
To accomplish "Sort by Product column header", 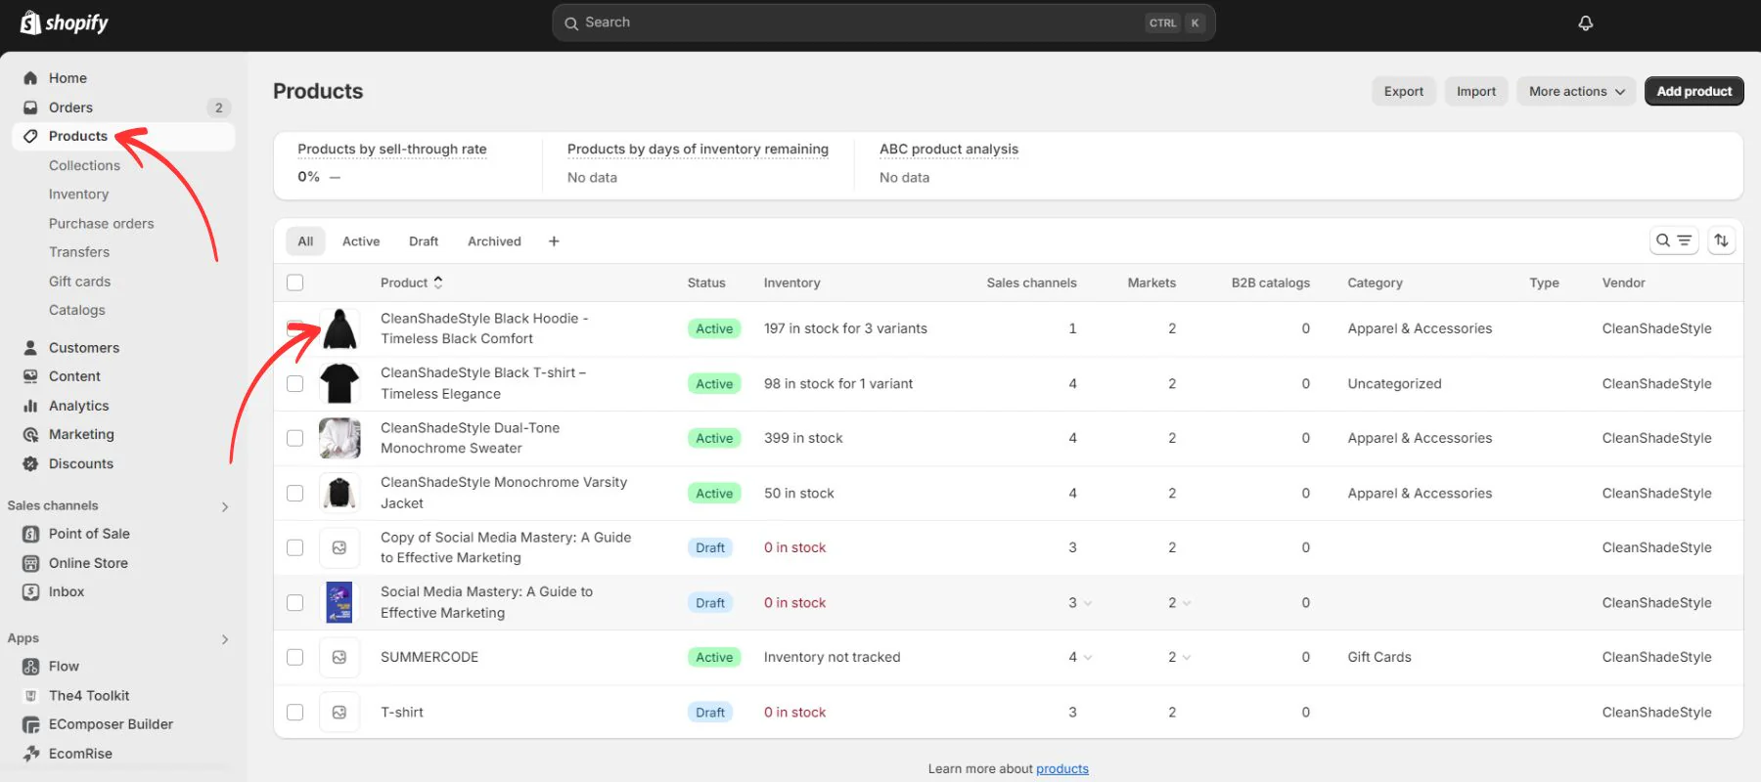I will pyautogui.click(x=411, y=282).
